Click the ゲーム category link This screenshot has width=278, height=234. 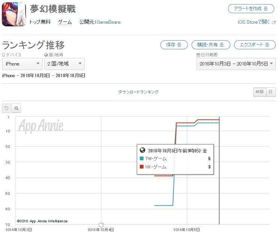65,22
